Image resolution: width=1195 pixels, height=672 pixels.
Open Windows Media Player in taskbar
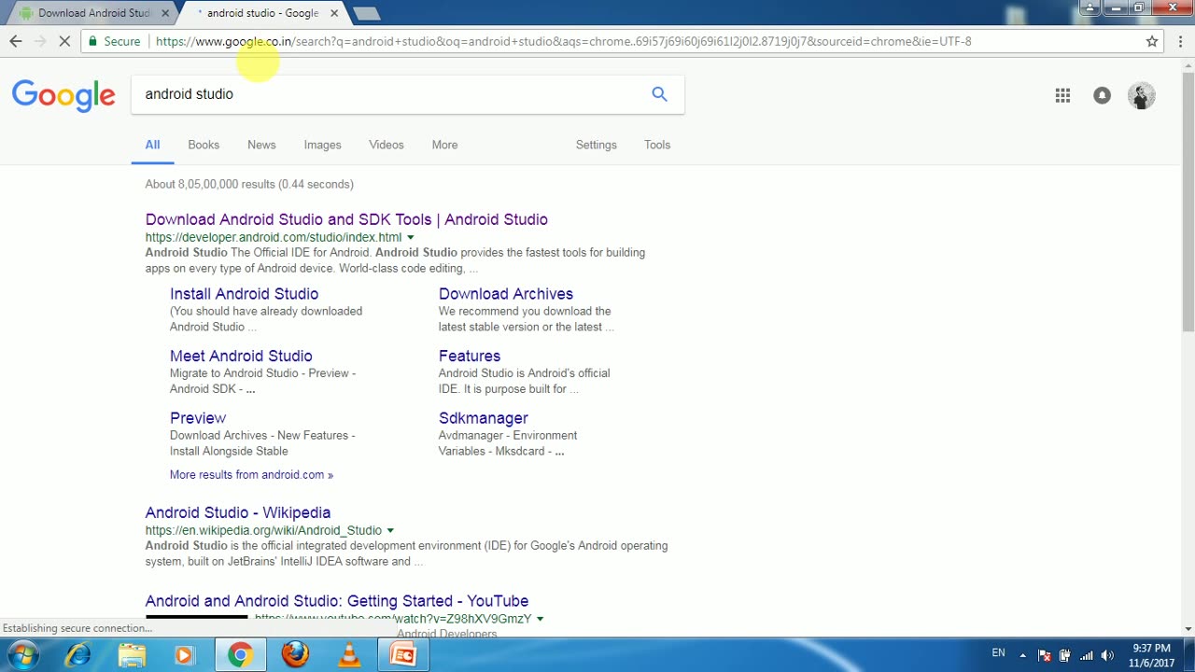click(x=184, y=655)
